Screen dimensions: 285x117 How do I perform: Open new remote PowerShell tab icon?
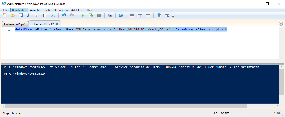pyautogui.click(x=110, y=16)
